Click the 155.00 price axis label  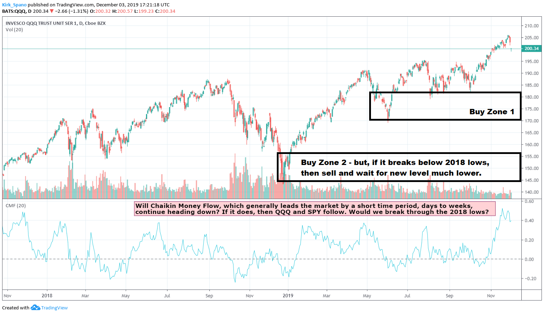(532, 156)
